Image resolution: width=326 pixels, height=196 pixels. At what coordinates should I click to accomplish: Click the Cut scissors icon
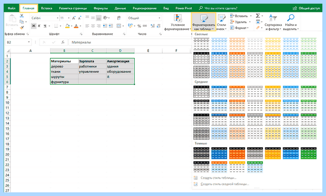coord(22,16)
